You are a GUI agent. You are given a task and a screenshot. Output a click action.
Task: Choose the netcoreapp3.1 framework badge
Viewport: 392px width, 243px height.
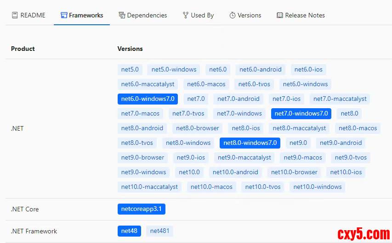(141, 209)
